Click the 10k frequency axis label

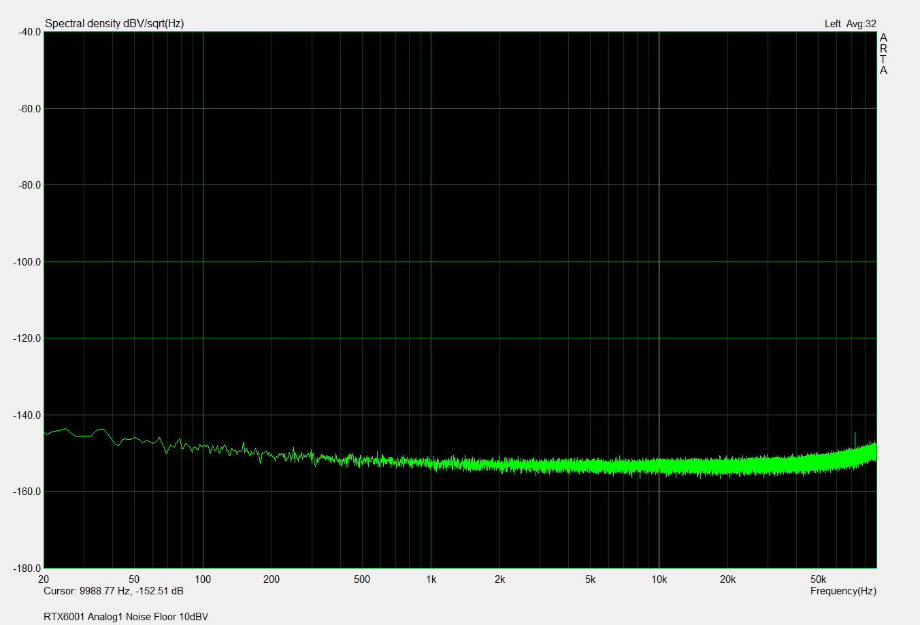[x=659, y=579]
